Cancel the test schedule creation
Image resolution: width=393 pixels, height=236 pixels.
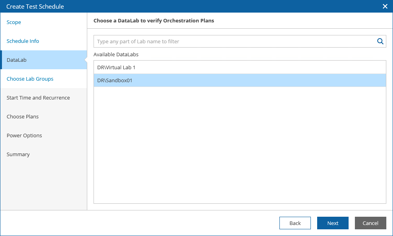coord(370,223)
